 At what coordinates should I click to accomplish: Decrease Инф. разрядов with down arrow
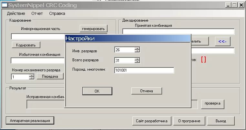pos(137,51)
